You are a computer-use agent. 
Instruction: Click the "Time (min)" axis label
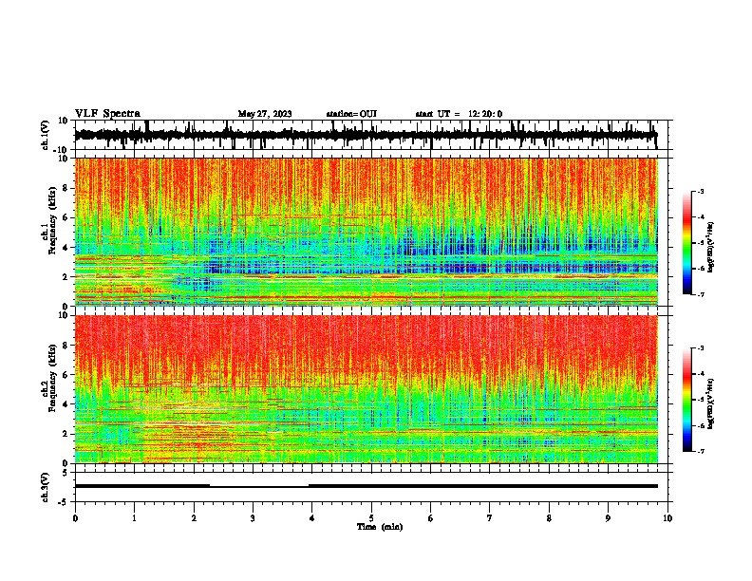click(380, 527)
